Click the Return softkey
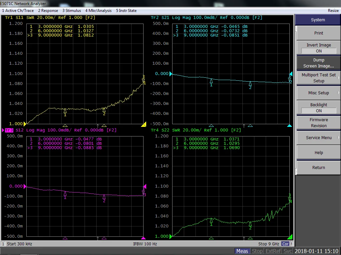This screenshot has height=255, width=341. [x=319, y=168]
